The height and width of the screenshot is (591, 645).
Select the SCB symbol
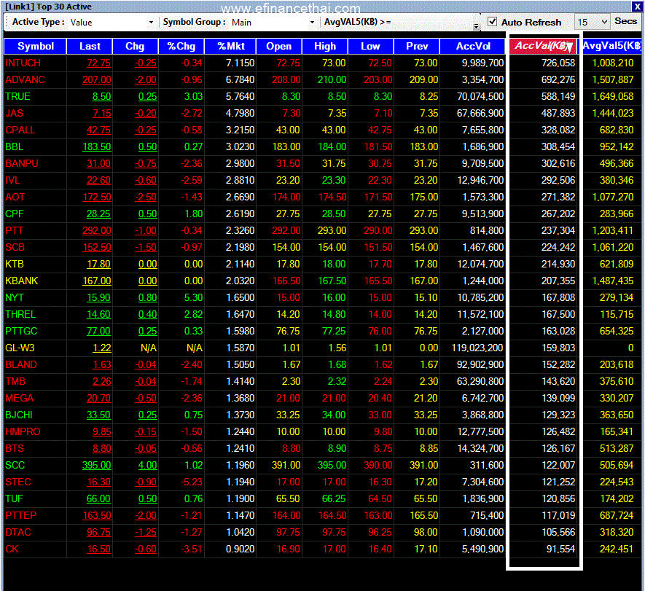15,247
